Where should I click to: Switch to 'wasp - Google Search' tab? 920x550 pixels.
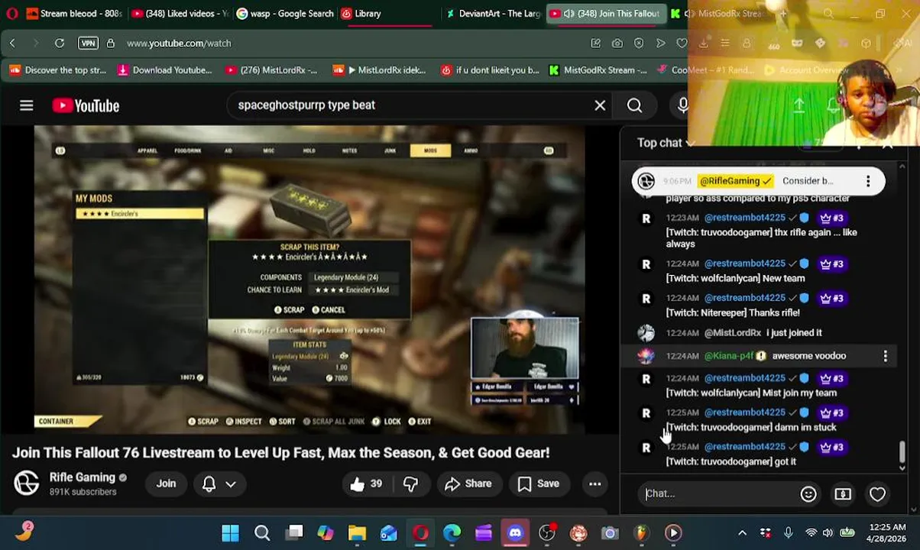point(285,13)
